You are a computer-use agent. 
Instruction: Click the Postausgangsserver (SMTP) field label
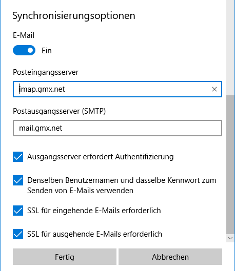tap(59, 111)
